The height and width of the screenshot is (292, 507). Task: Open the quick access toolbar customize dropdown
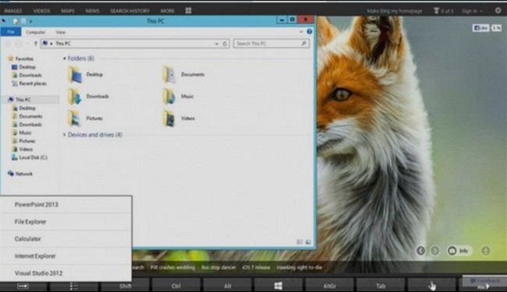(30, 22)
